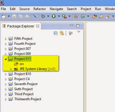The height and width of the screenshot is (112, 115).
Task: Click the New Java Package icon
Action: pos(76,16)
